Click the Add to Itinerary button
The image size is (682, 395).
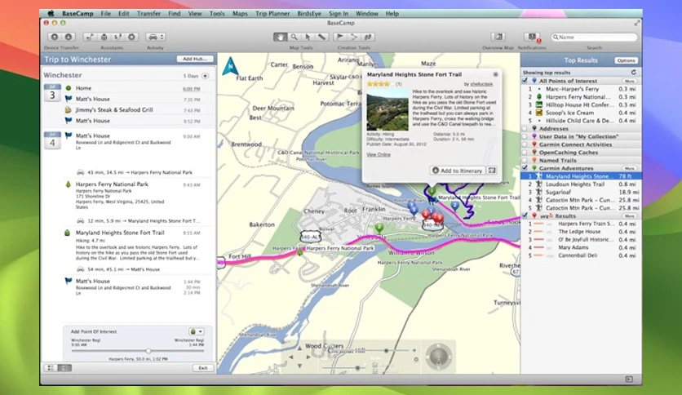[x=457, y=171]
